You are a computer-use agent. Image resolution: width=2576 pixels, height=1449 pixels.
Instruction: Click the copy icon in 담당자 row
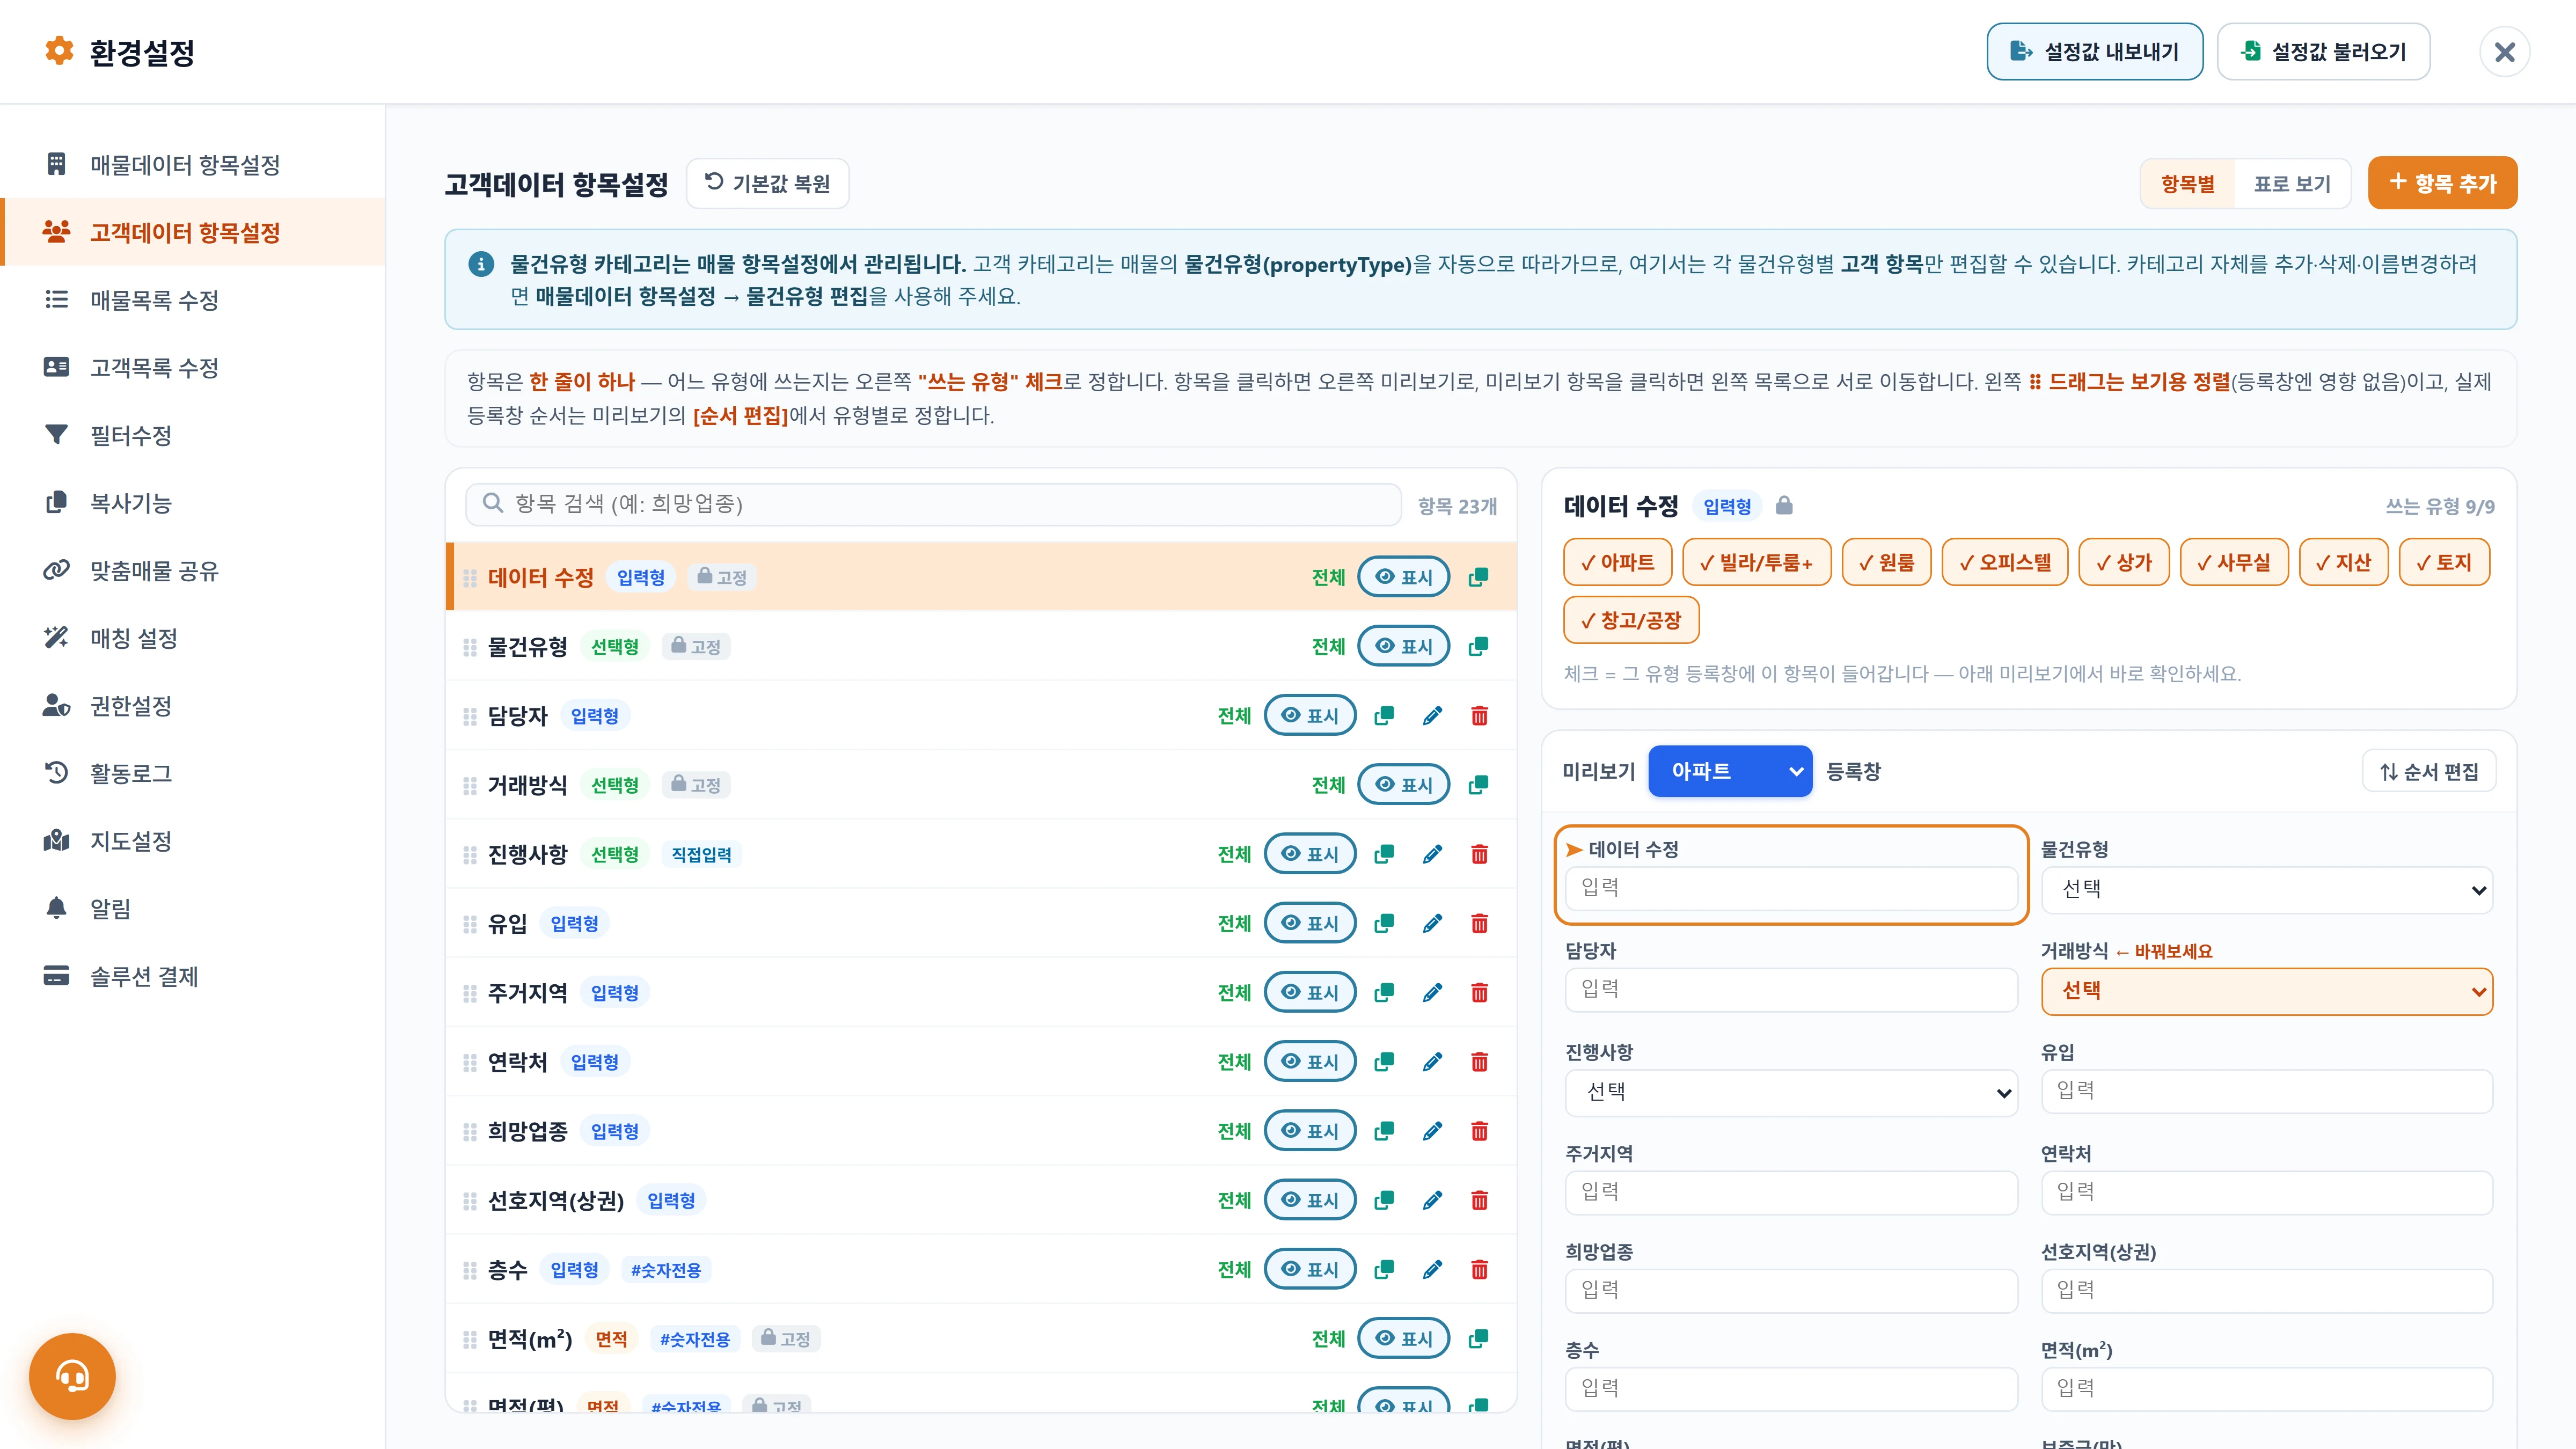(1384, 716)
